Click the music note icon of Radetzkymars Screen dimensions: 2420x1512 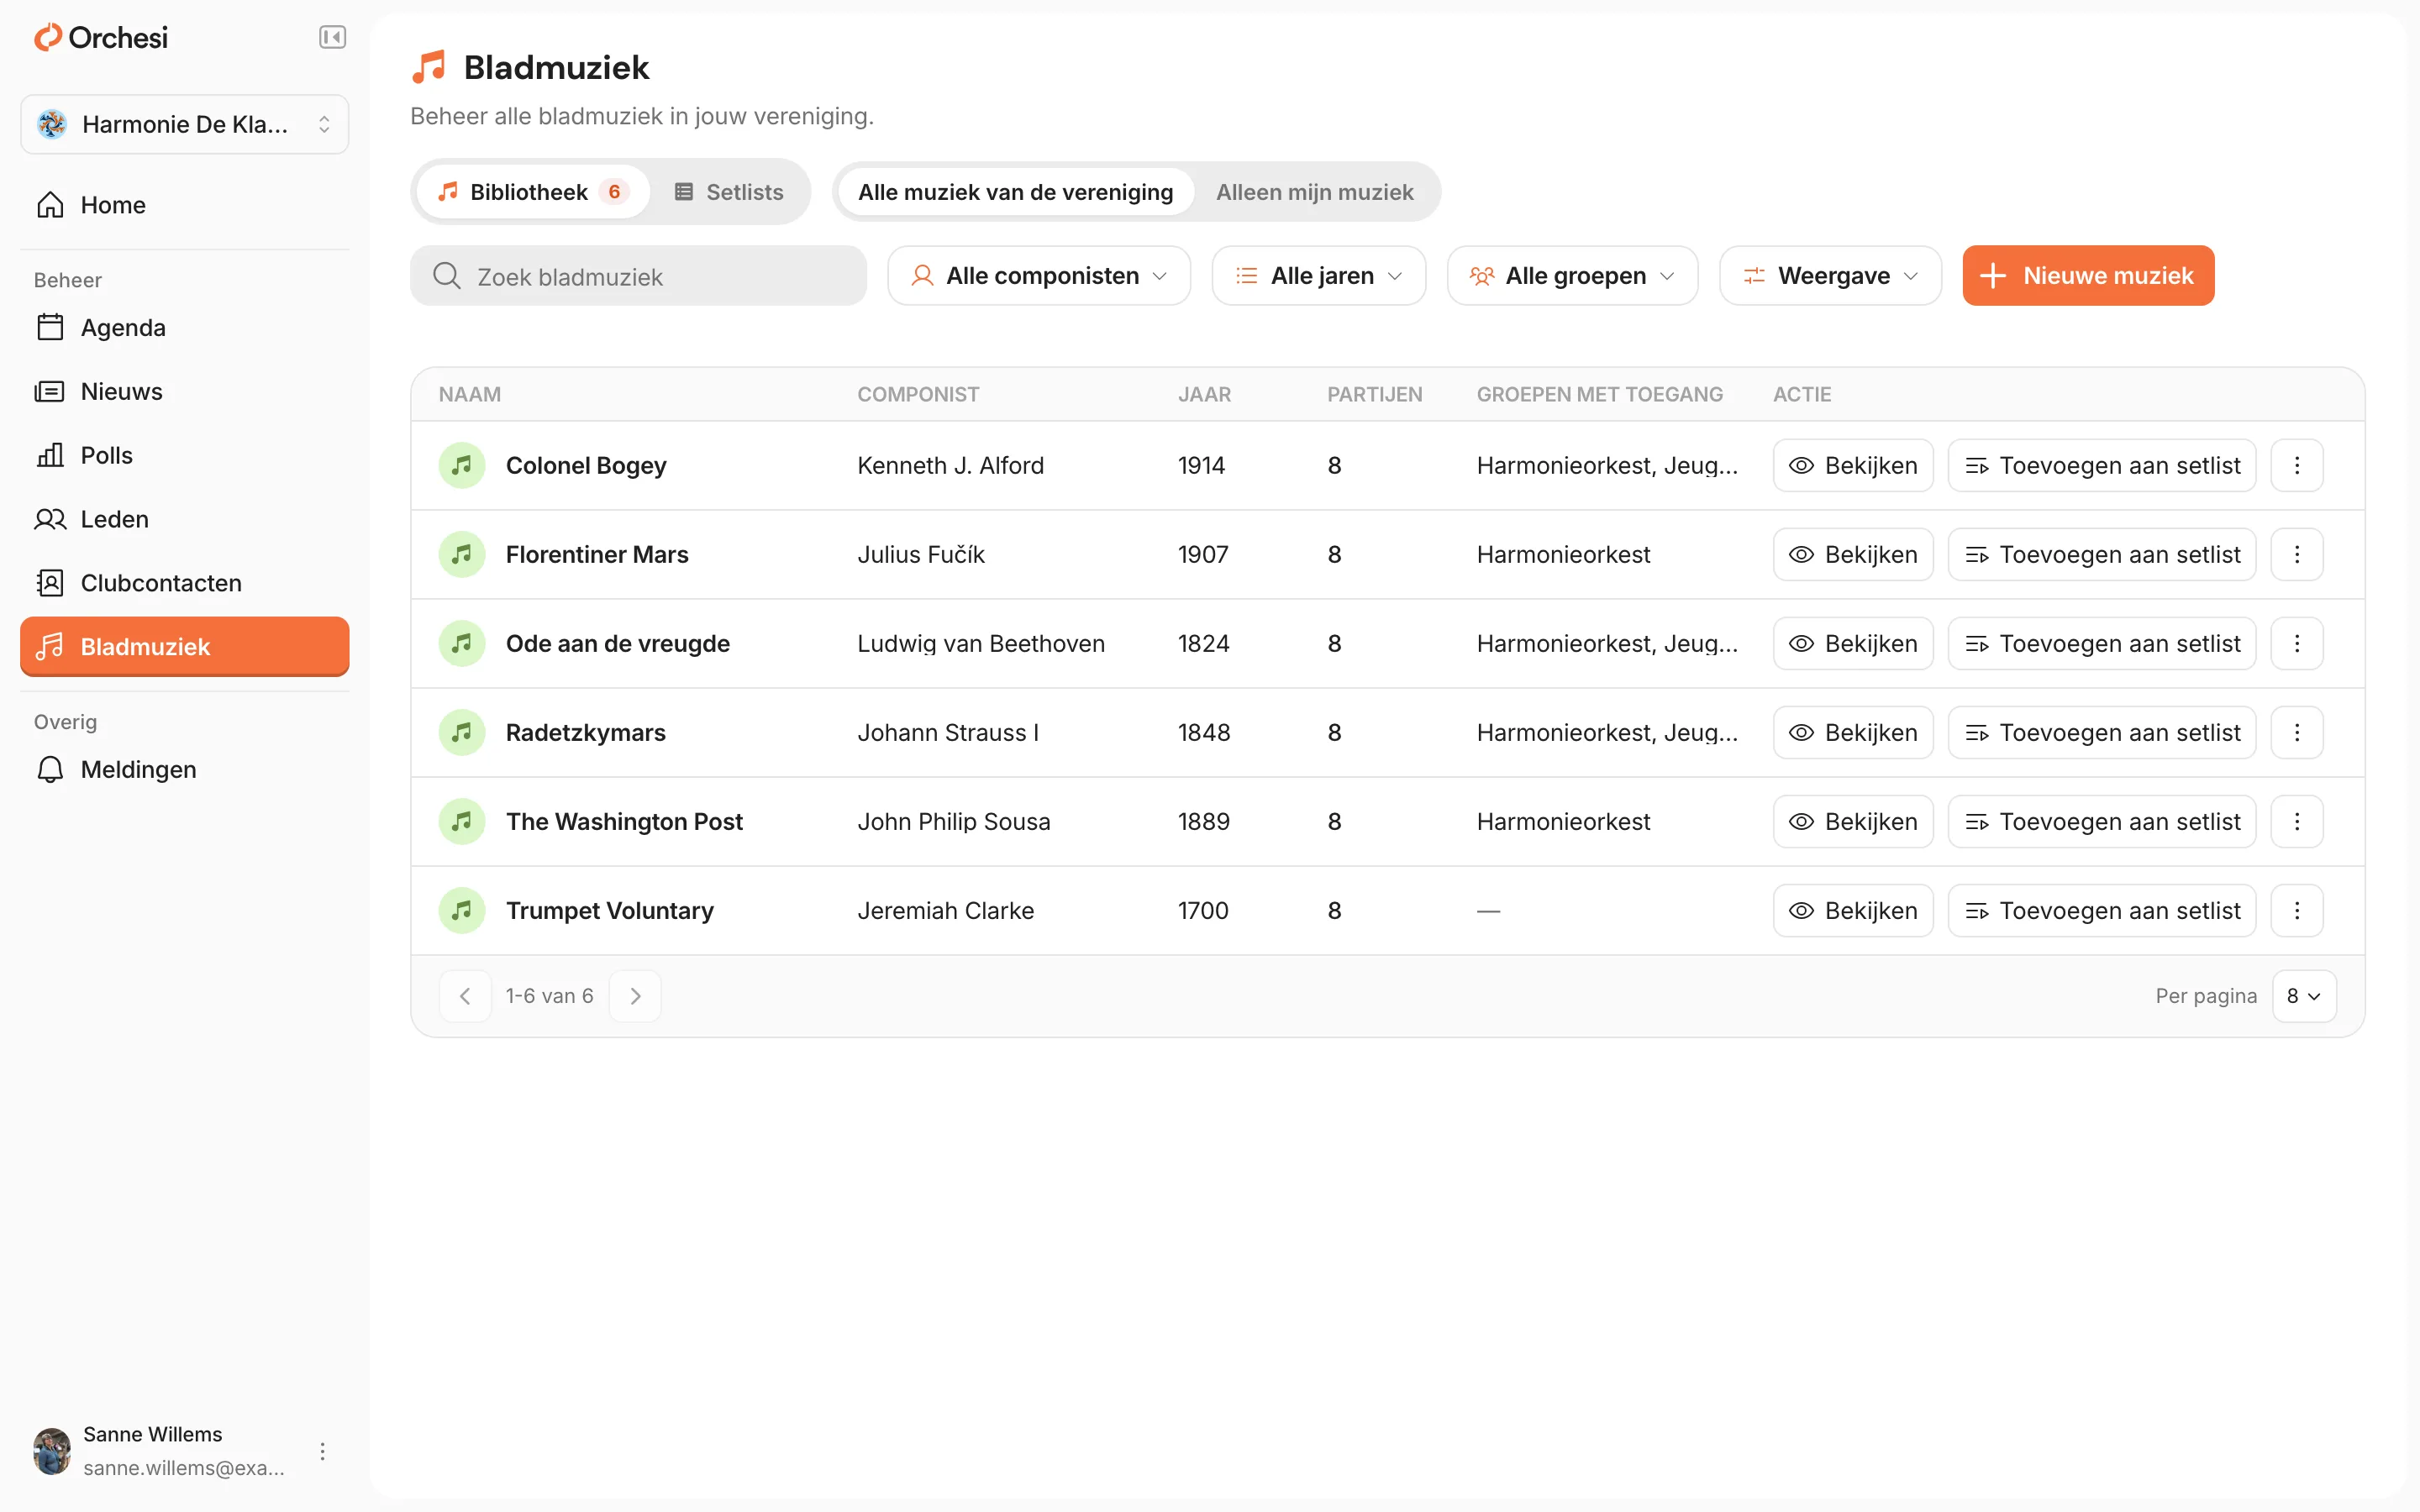point(462,732)
